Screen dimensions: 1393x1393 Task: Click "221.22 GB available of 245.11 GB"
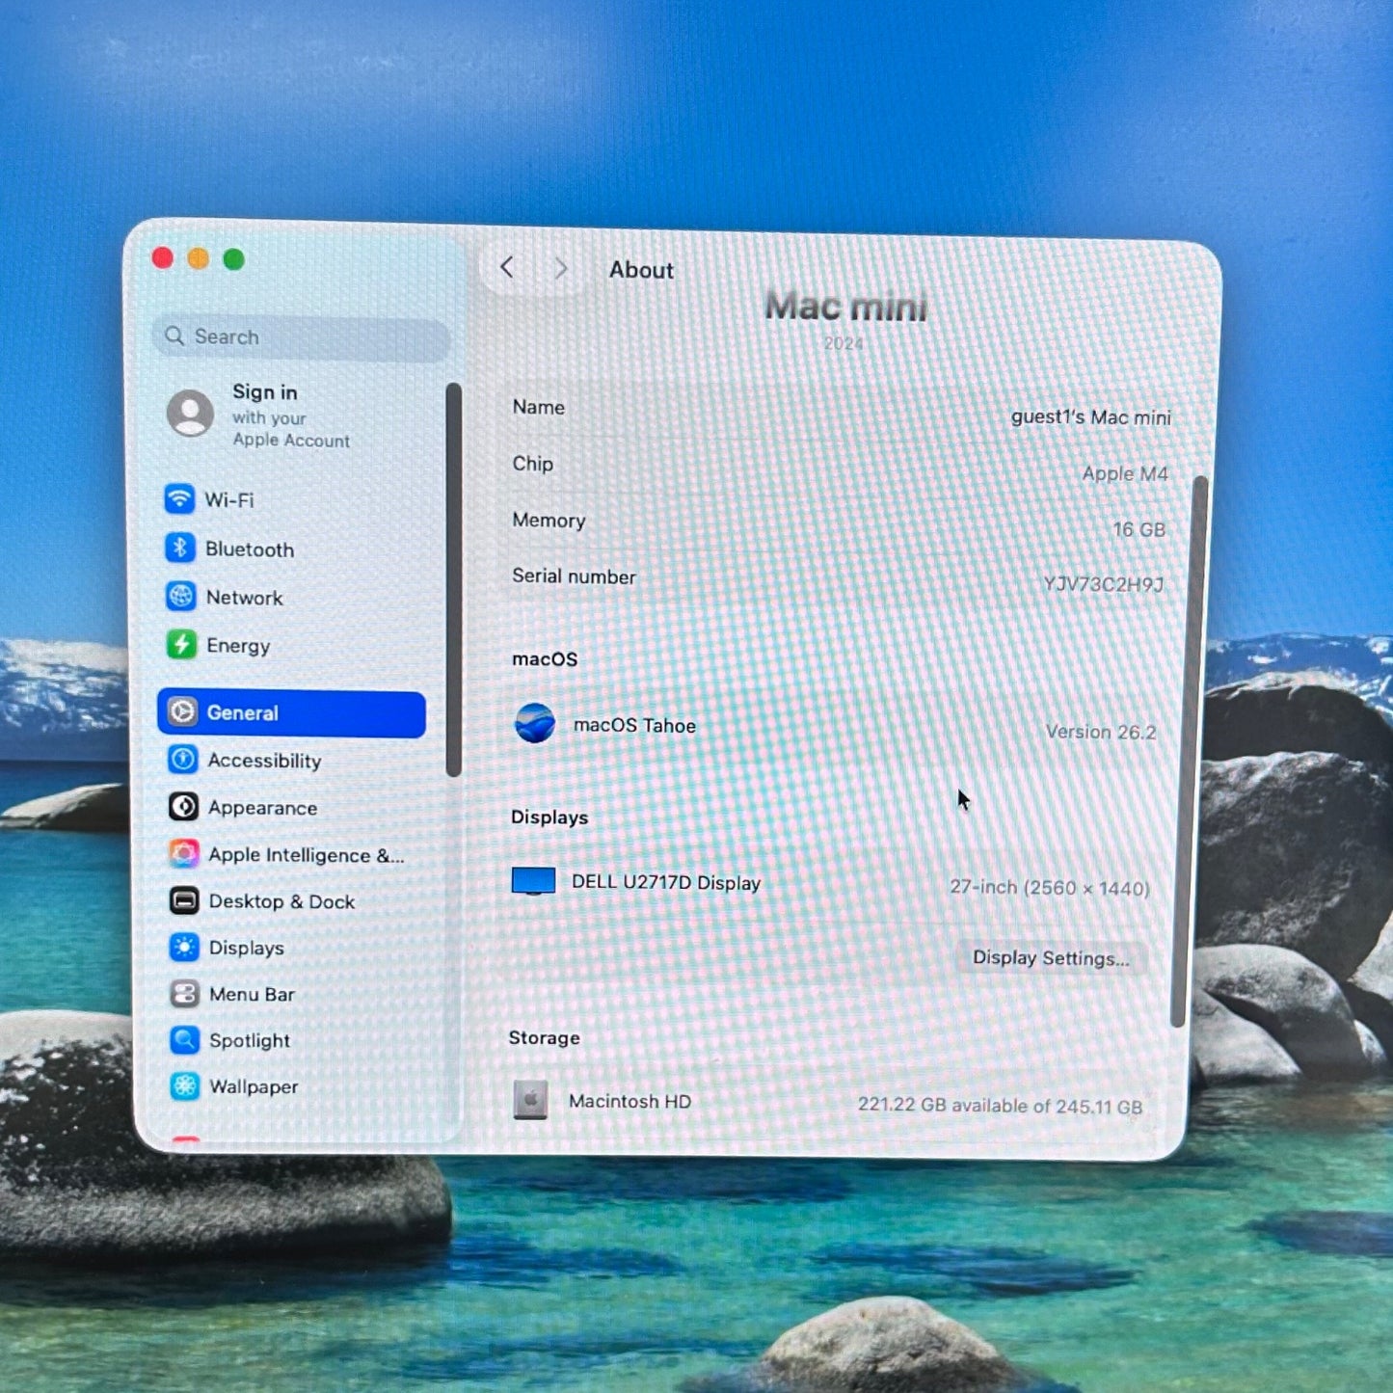tap(1001, 1106)
